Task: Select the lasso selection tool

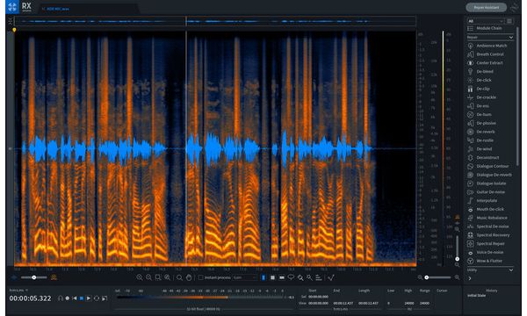Action: click(x=291, y=277)
